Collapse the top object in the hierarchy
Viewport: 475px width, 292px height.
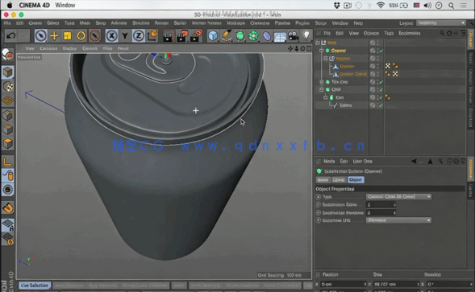pos(318,43)
